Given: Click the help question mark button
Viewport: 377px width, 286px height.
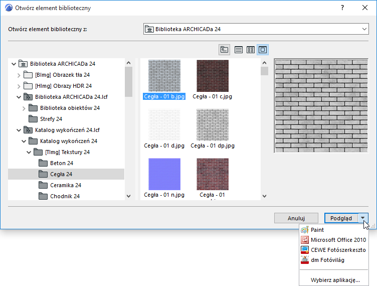Looking at the screenshot, I should pos(342,8).
